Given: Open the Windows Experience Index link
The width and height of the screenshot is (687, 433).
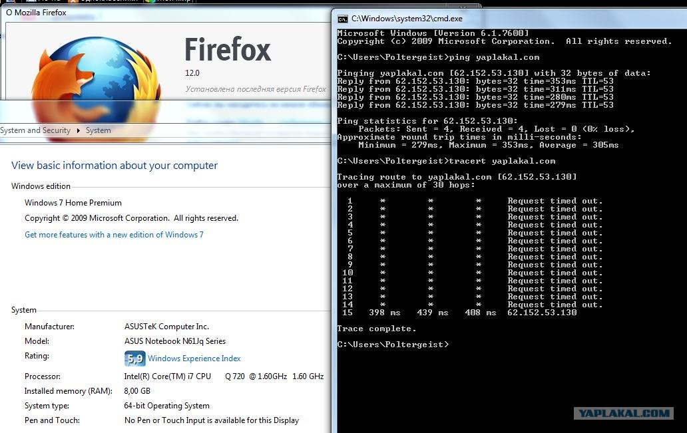Looking at the screenshot, I should click(x=194, y=359).
